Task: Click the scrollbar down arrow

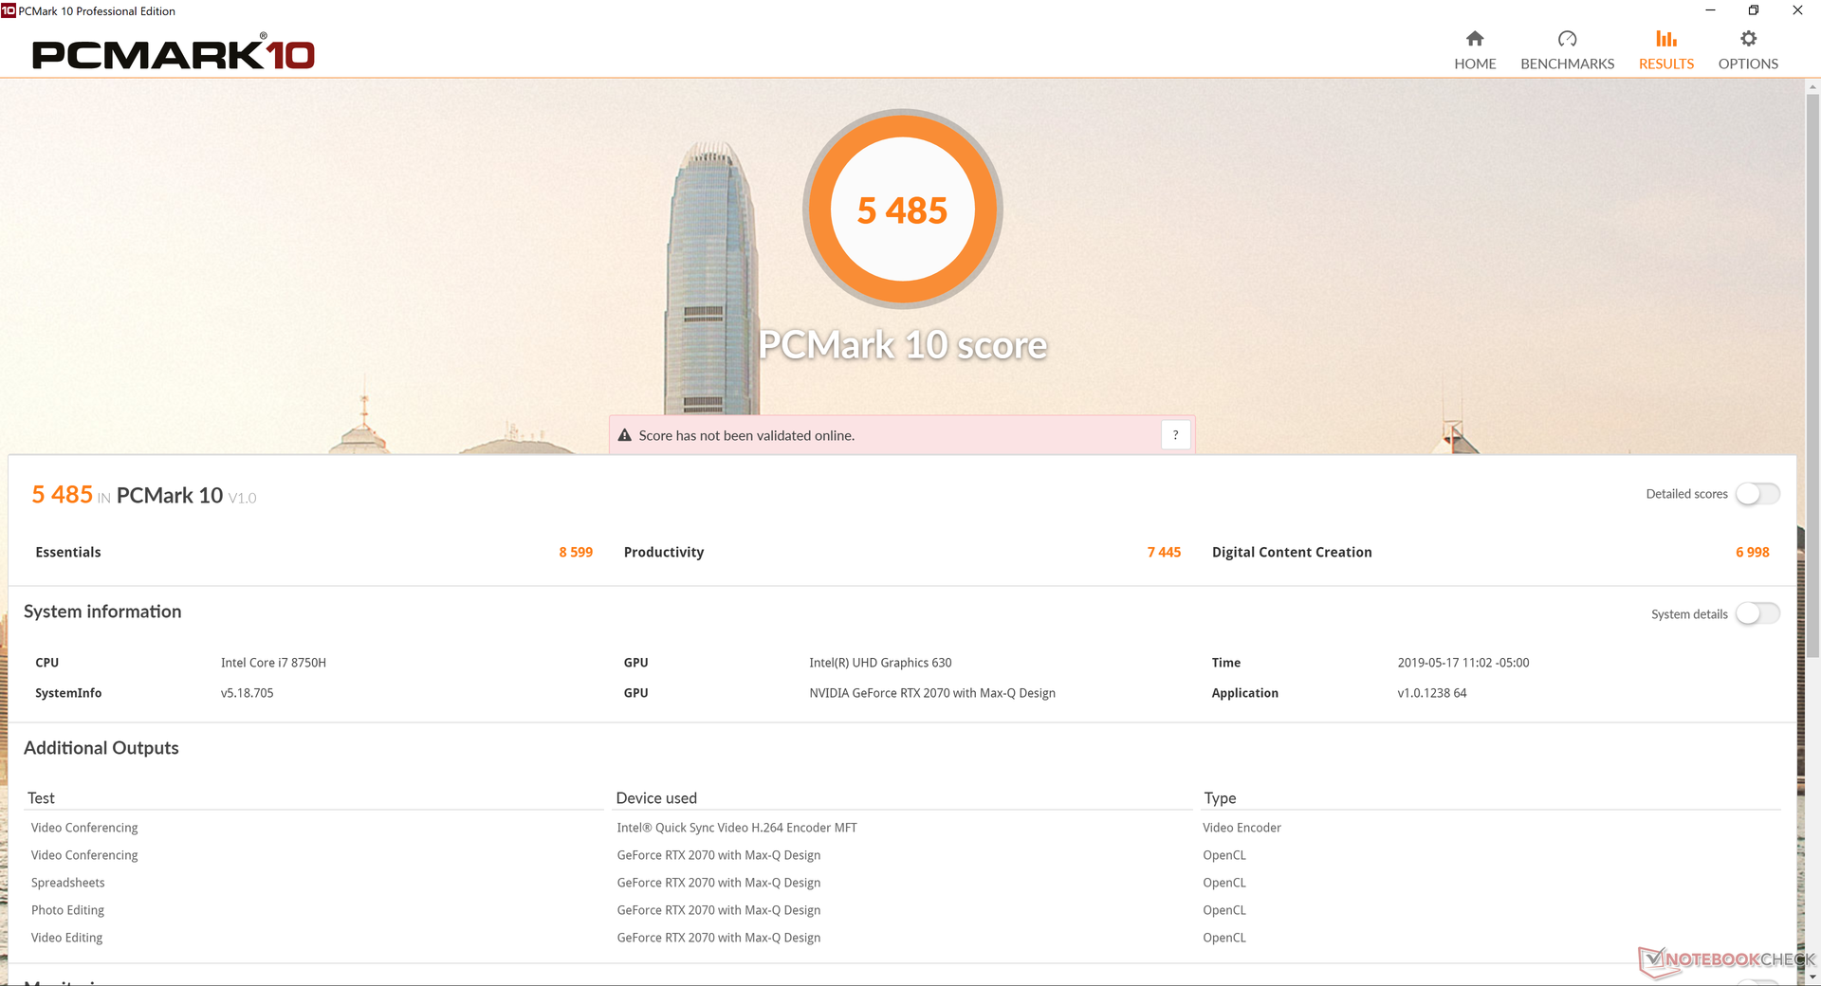Action: [x=1812, y=977]
